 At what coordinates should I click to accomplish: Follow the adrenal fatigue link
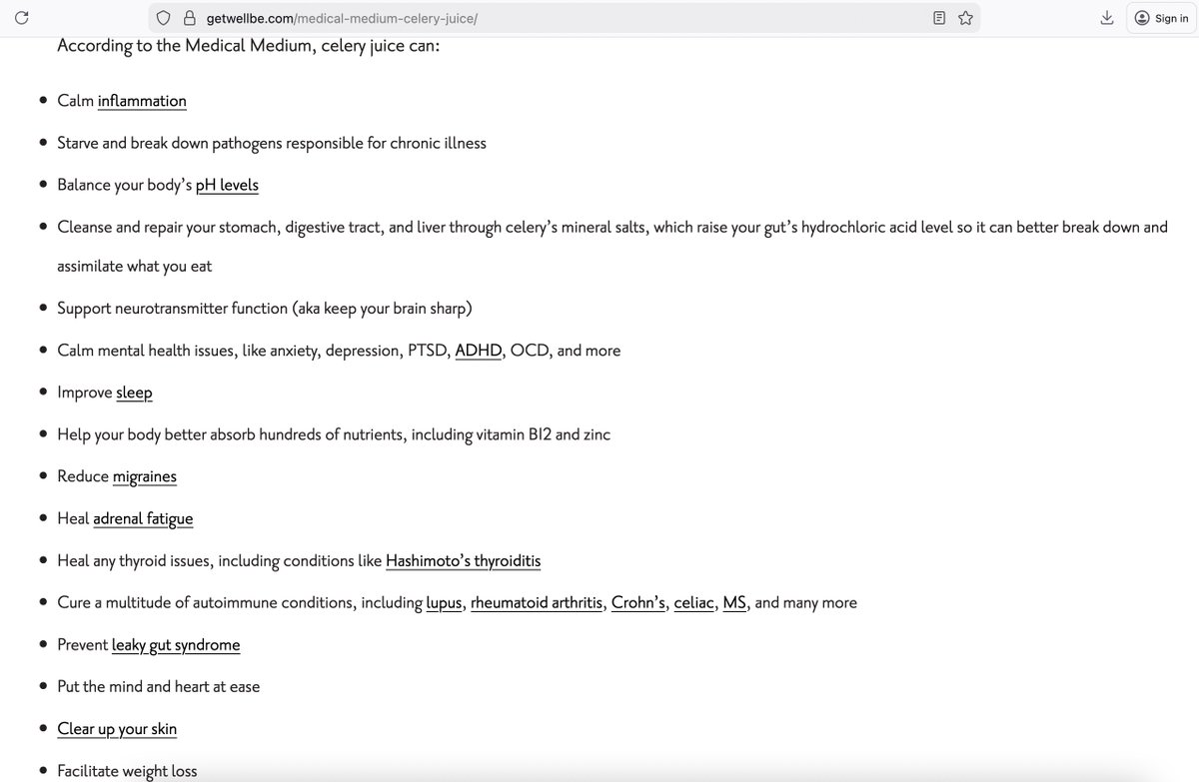[x=143, y=518]
